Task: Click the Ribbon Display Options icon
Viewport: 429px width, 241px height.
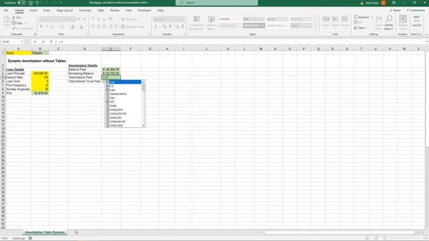Action: tap(393, 3)
